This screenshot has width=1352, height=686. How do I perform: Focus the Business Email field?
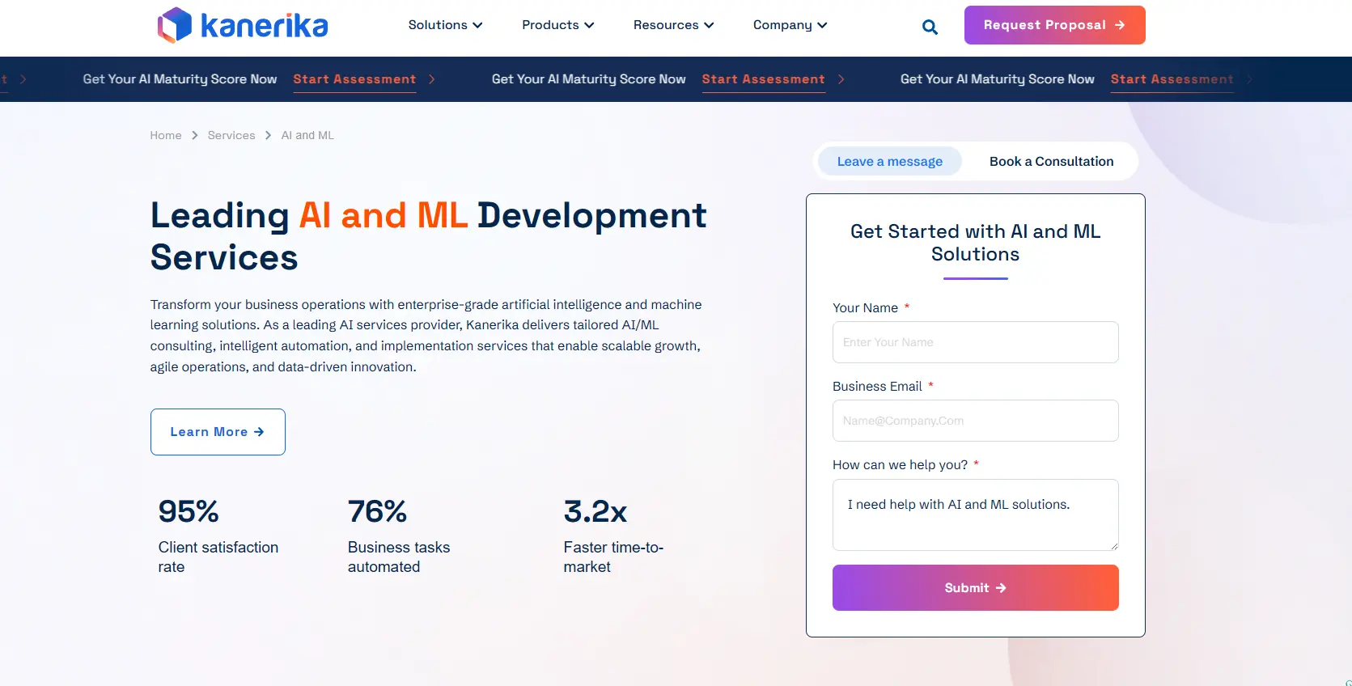[976, 421]
